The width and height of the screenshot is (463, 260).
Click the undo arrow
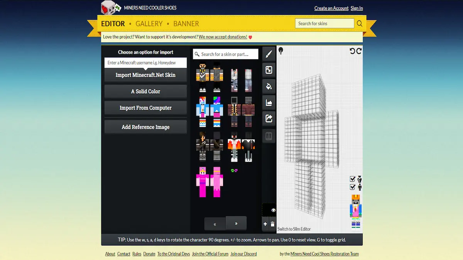coord(352,51)
